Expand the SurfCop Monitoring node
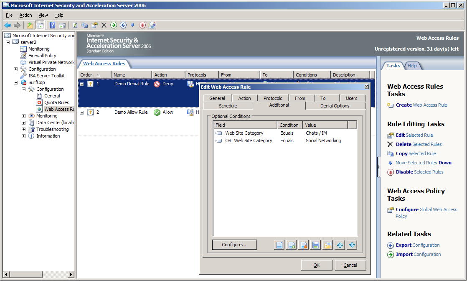 (23, 116)
